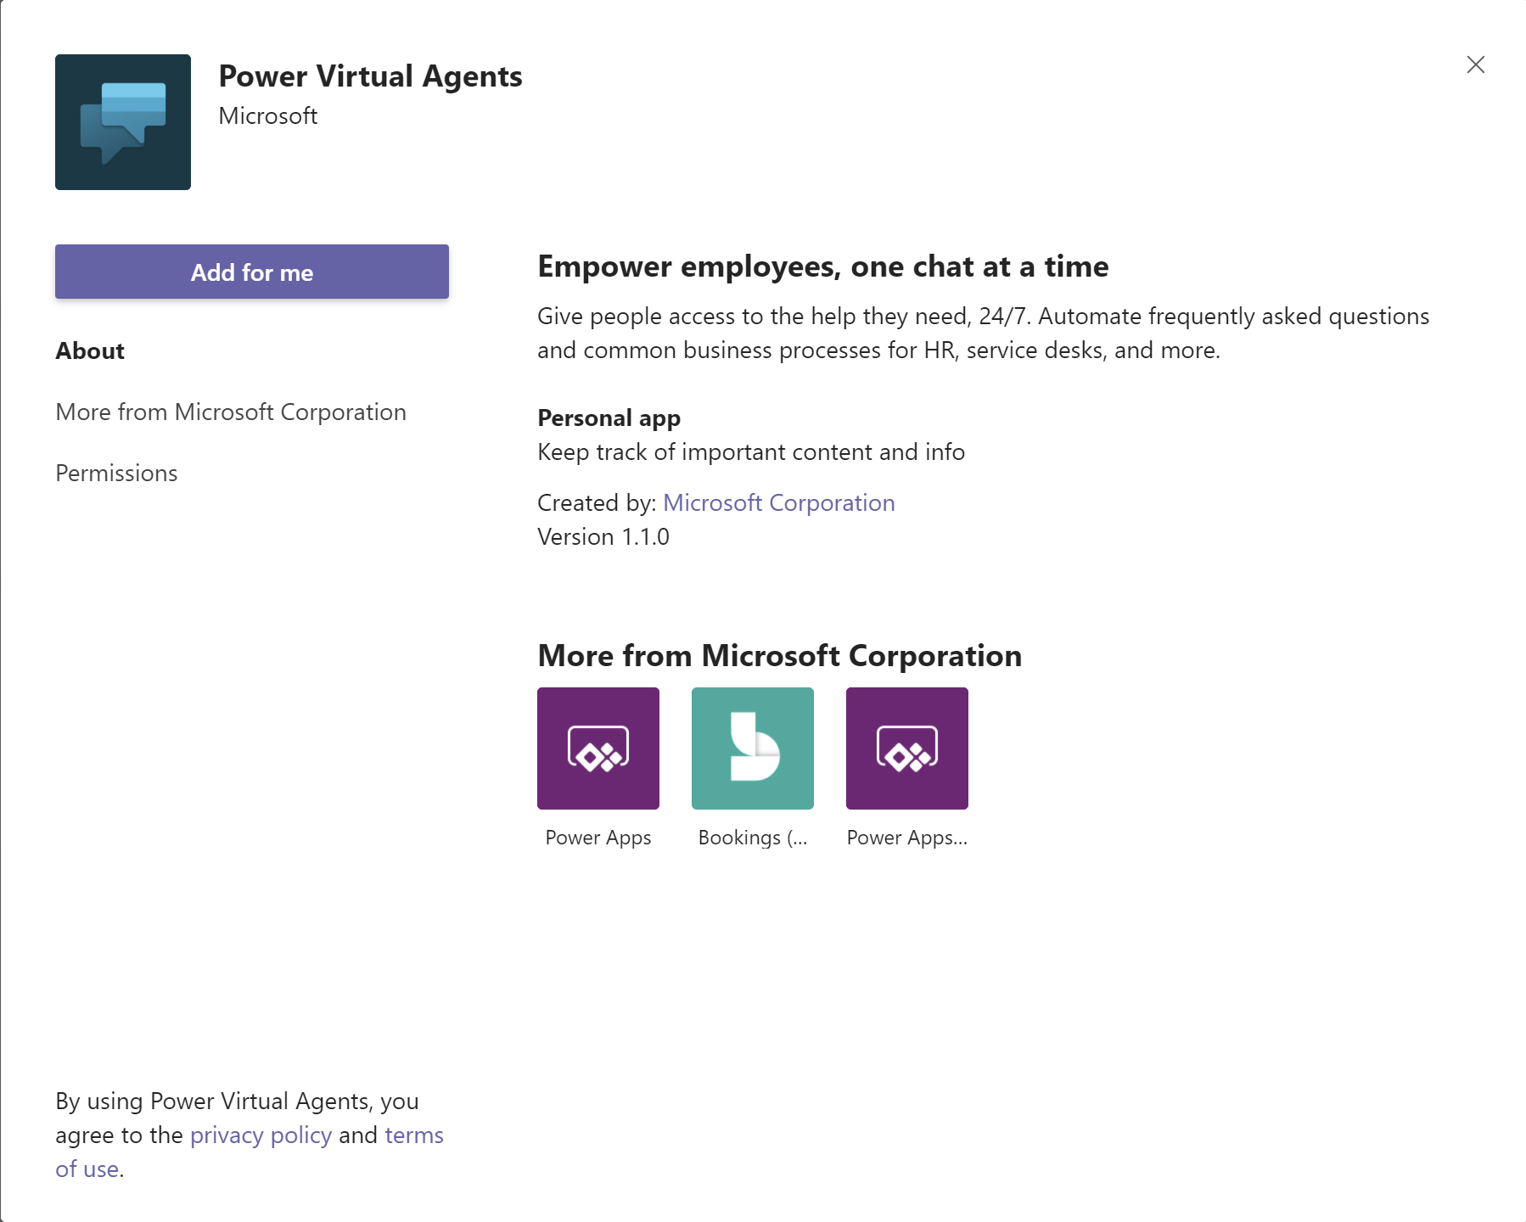Image resolution: width=1526 pixels, height=1222 pixels.
Task: Close the app details dialog
Action: (x=1476, y=64)
